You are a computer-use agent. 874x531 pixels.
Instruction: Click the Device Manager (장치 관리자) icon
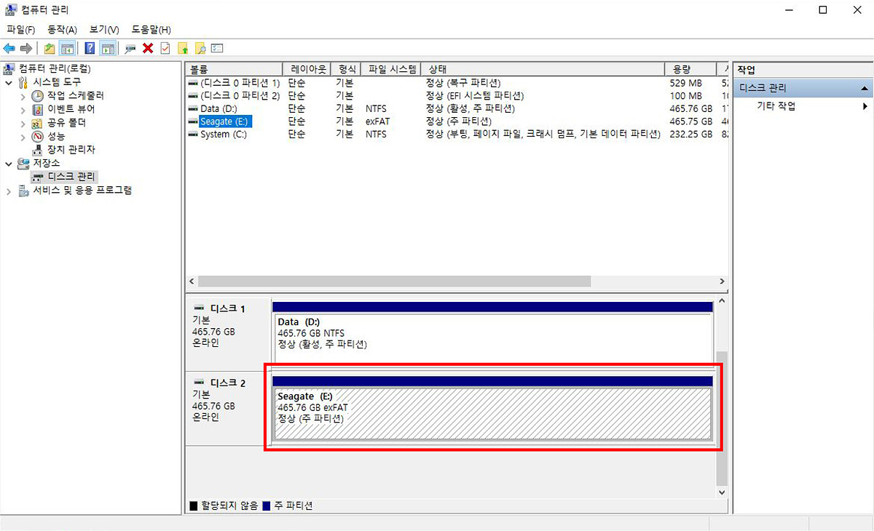pos(38,150)
